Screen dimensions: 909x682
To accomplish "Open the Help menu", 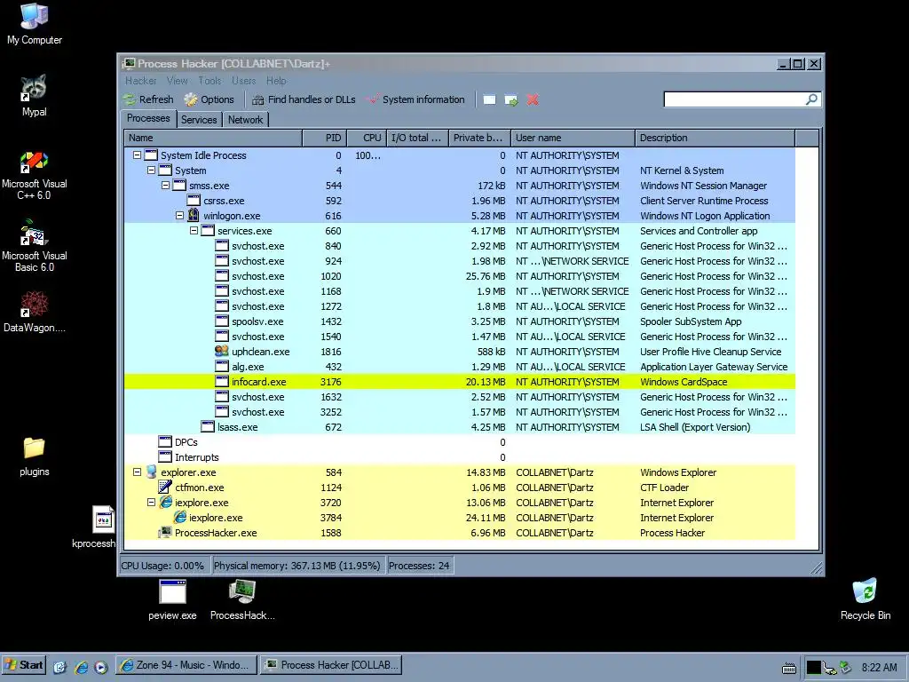I will tap(276, 81).
